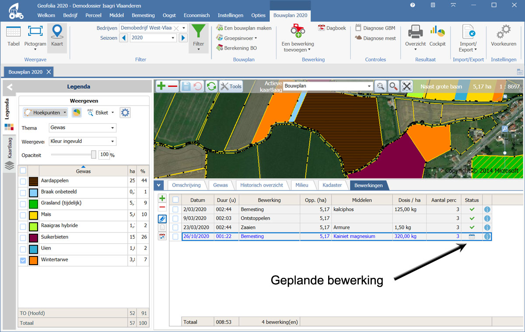The width and height of the screenshot is (525, 332).
Task: Open info icon for 2/03/2020 Bemesting row
Action: pos(487,210)
